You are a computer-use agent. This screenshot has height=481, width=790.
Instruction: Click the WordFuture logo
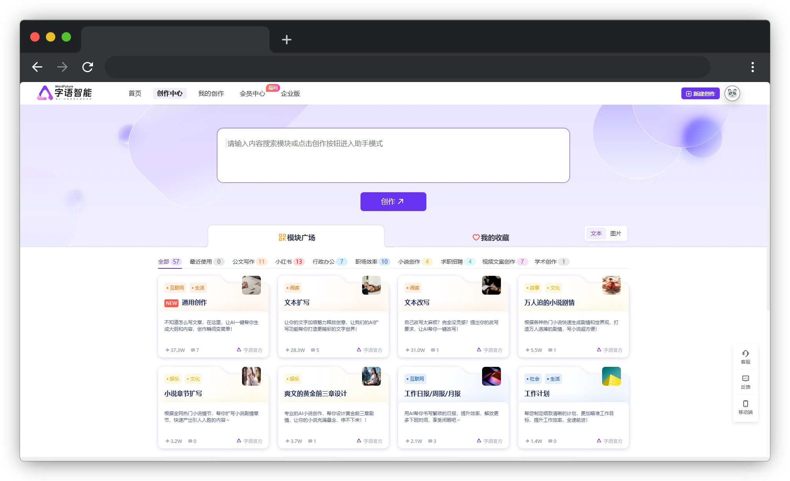point(65,93)
